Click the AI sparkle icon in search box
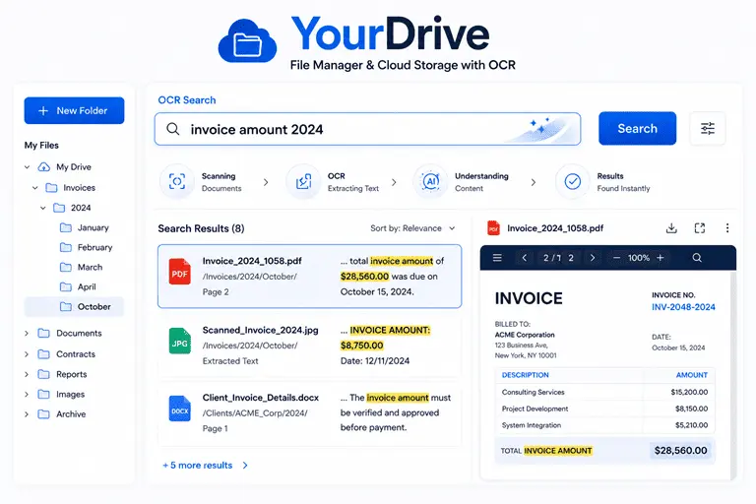Screen dimensions: 756x504 coord(540,125)
